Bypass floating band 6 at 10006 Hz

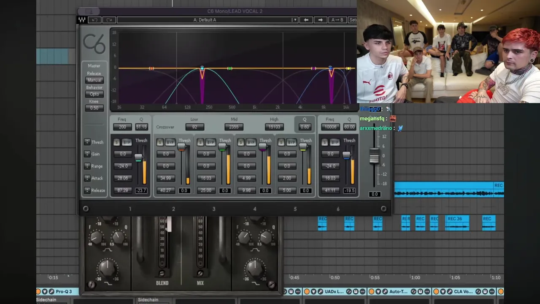pyautogui.click(x=335, y=143)
